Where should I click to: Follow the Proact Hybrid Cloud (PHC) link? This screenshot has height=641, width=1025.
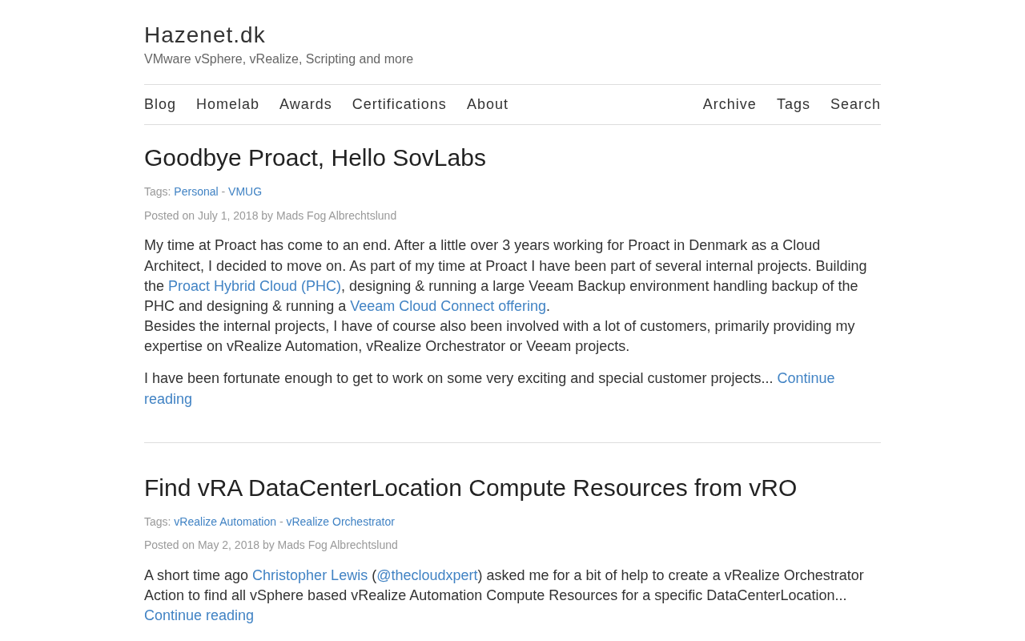point(254,286)
